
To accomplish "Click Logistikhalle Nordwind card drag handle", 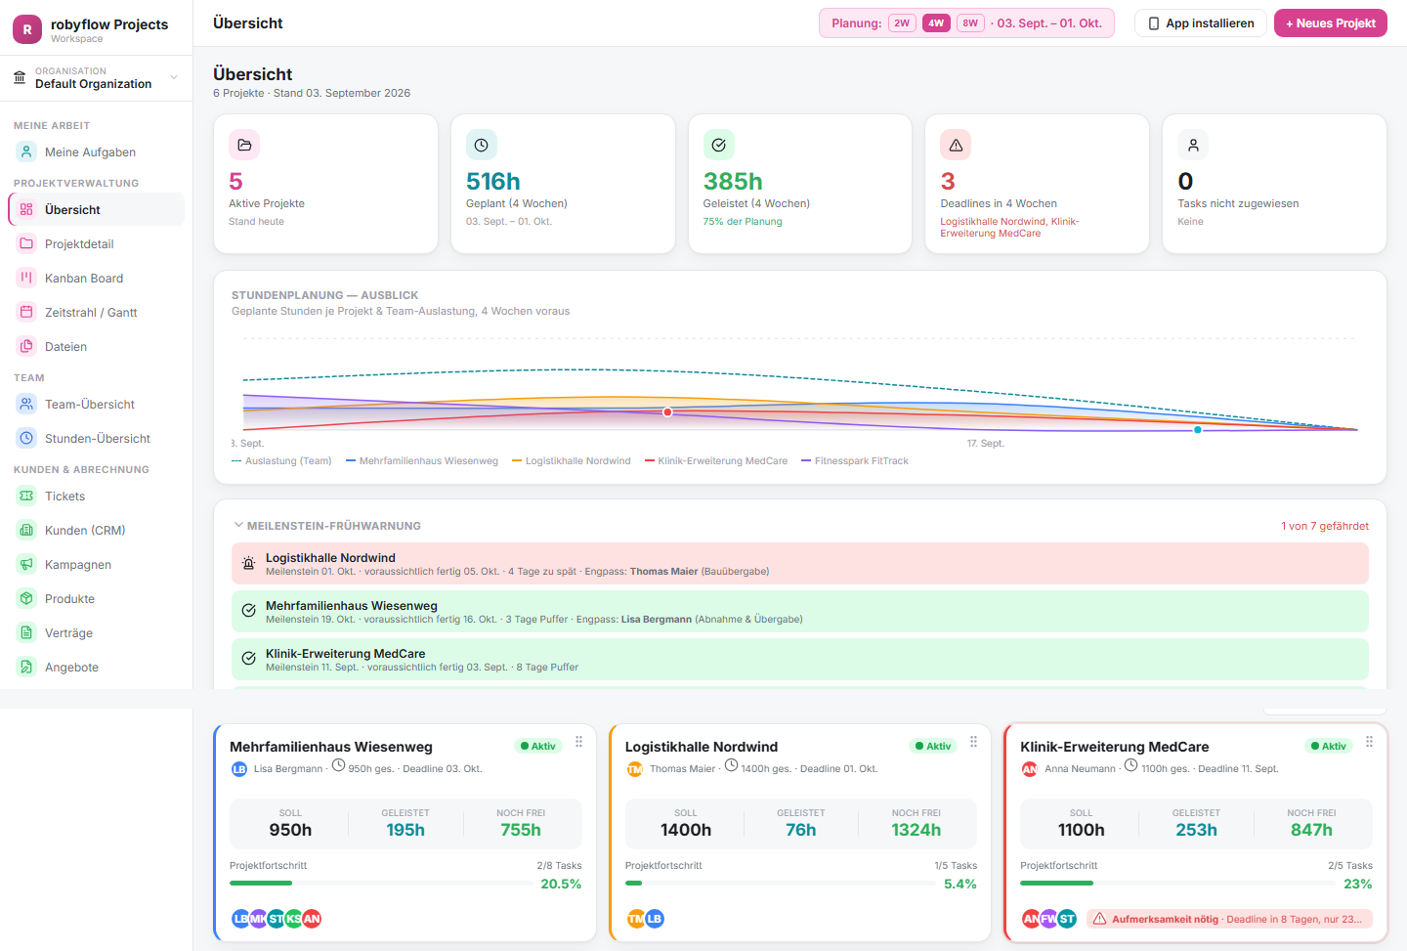I will (x=974, y=742).
